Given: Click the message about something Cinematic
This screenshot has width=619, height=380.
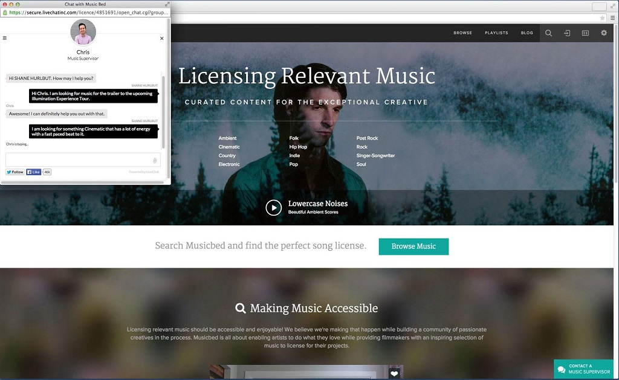Looking at the screenshot, I should point(93,132).
